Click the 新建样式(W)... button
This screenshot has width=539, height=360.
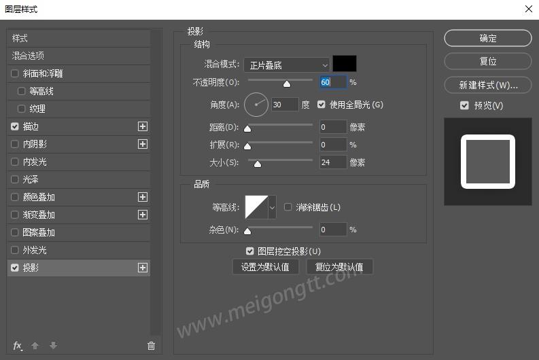(x=488, y=85)
